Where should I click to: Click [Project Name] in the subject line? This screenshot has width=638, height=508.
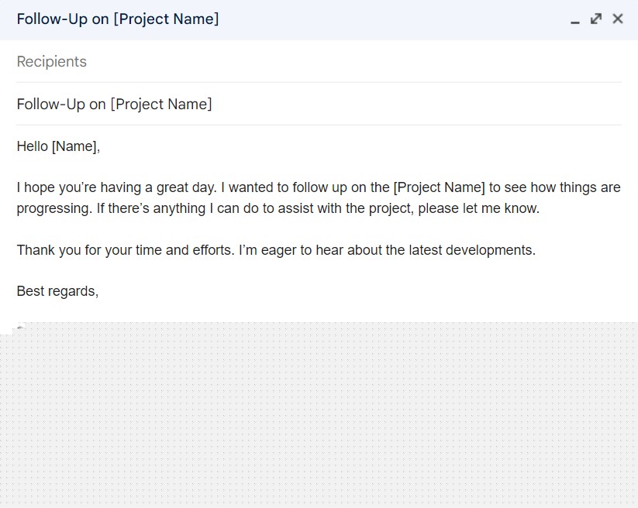coord(161,104)
